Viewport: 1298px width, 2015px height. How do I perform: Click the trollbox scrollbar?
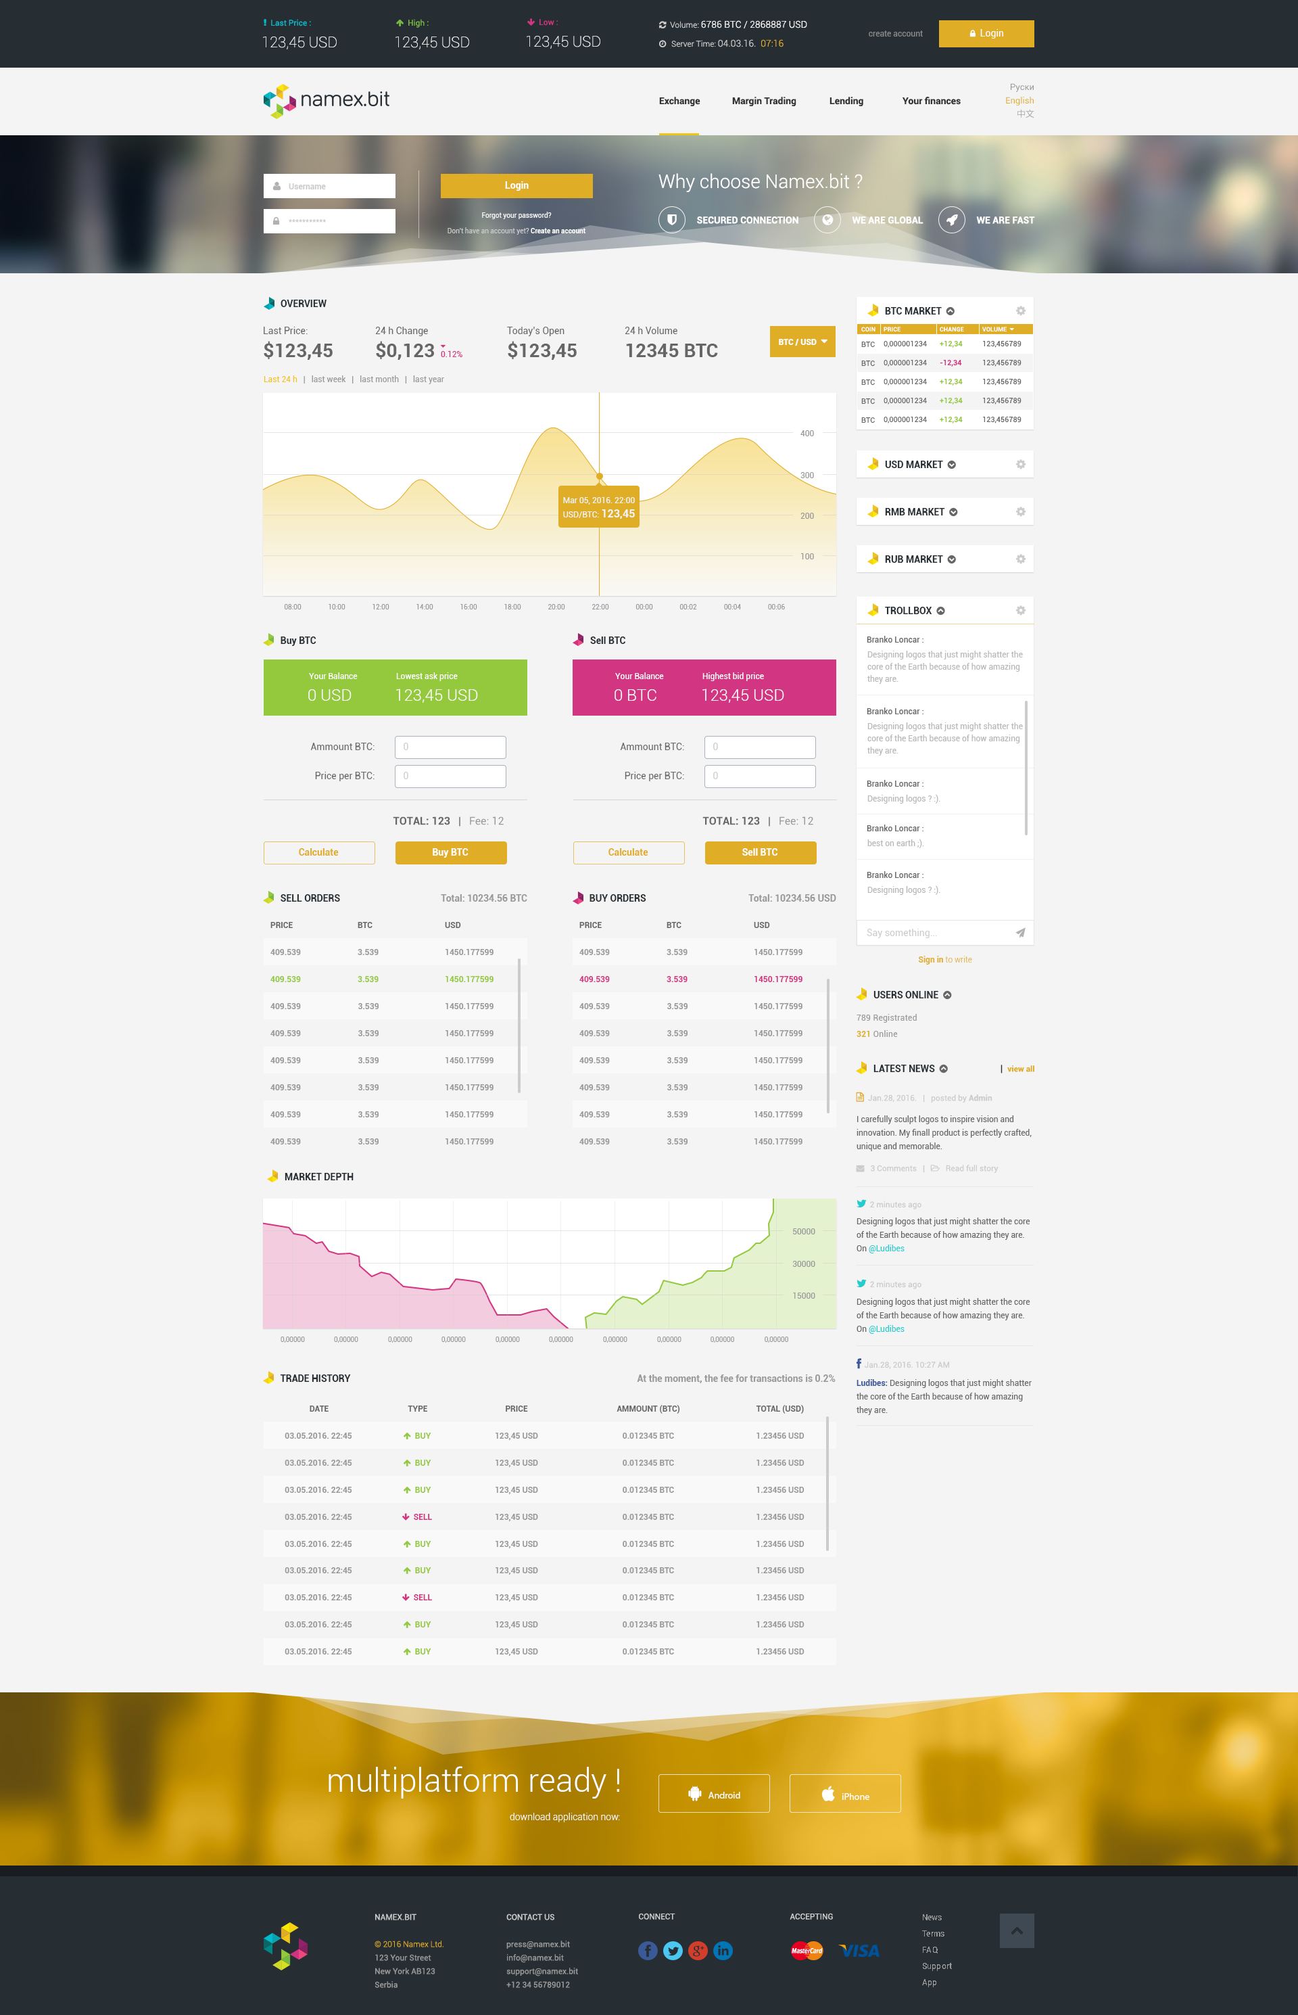1026,767
